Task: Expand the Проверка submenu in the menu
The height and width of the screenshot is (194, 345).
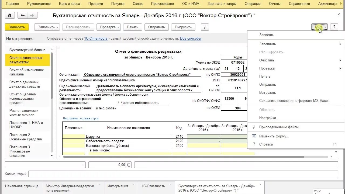Action: click(340, 68)
